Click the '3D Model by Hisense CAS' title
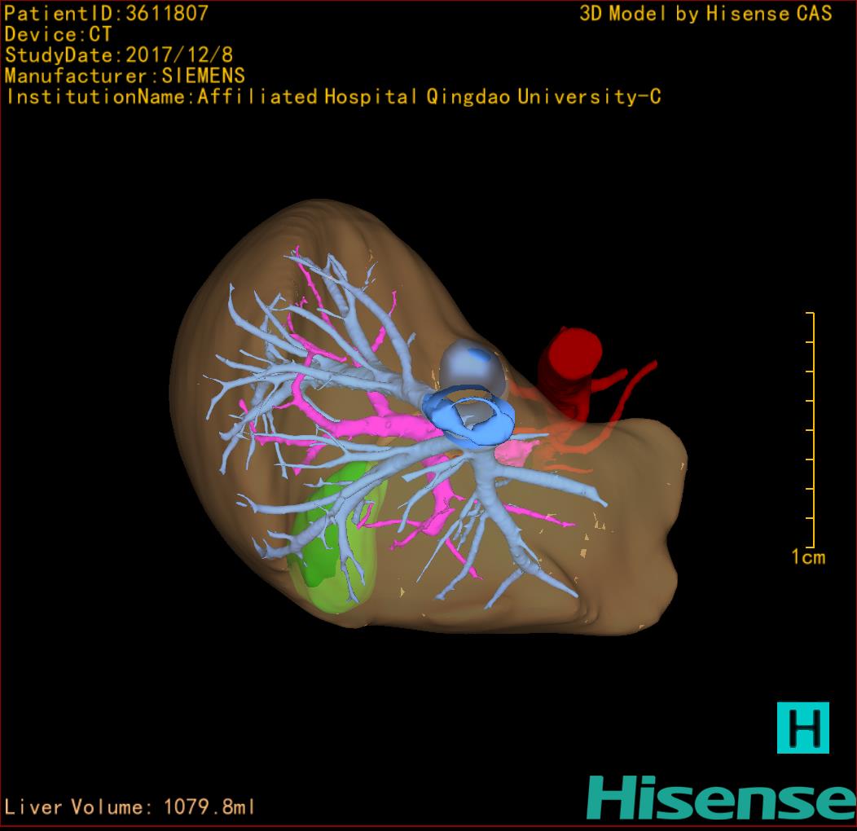This screenshot has width=857, height=831. coord(705,14)
